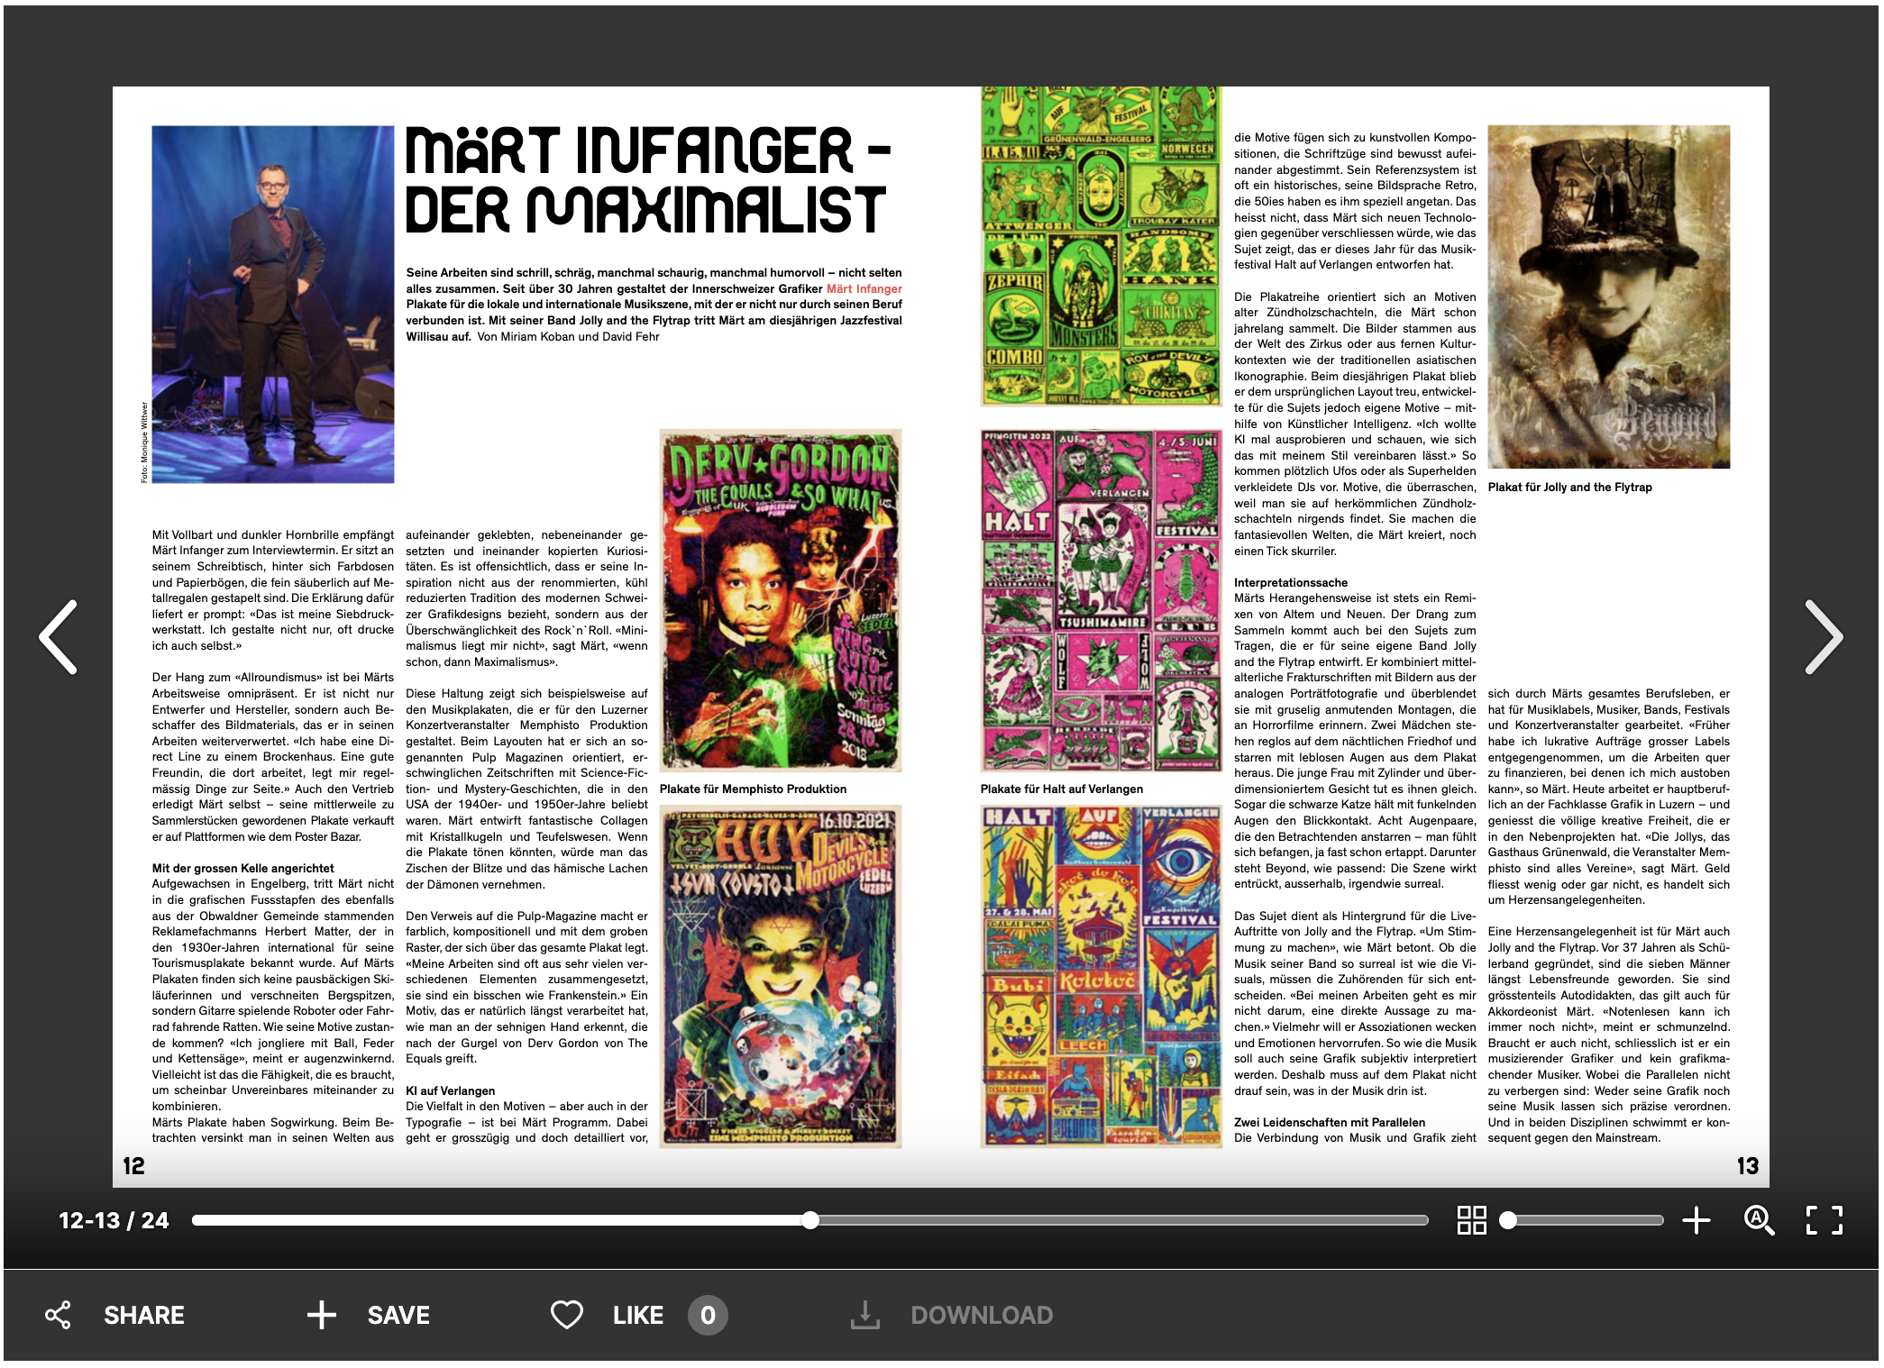Enter fullscreen mode with bracket icon

(x=1825, y=1220)
